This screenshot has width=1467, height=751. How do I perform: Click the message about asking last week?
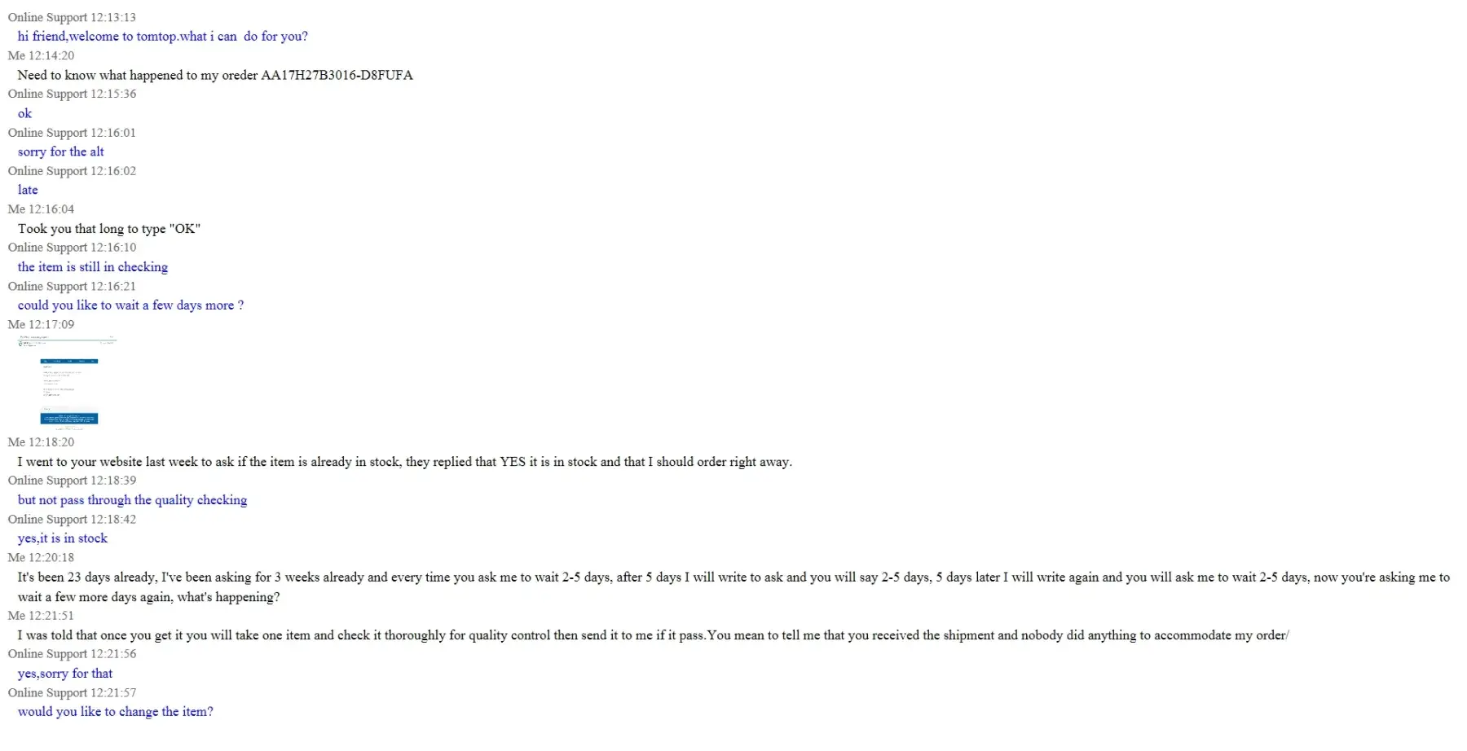click(404, 462)
